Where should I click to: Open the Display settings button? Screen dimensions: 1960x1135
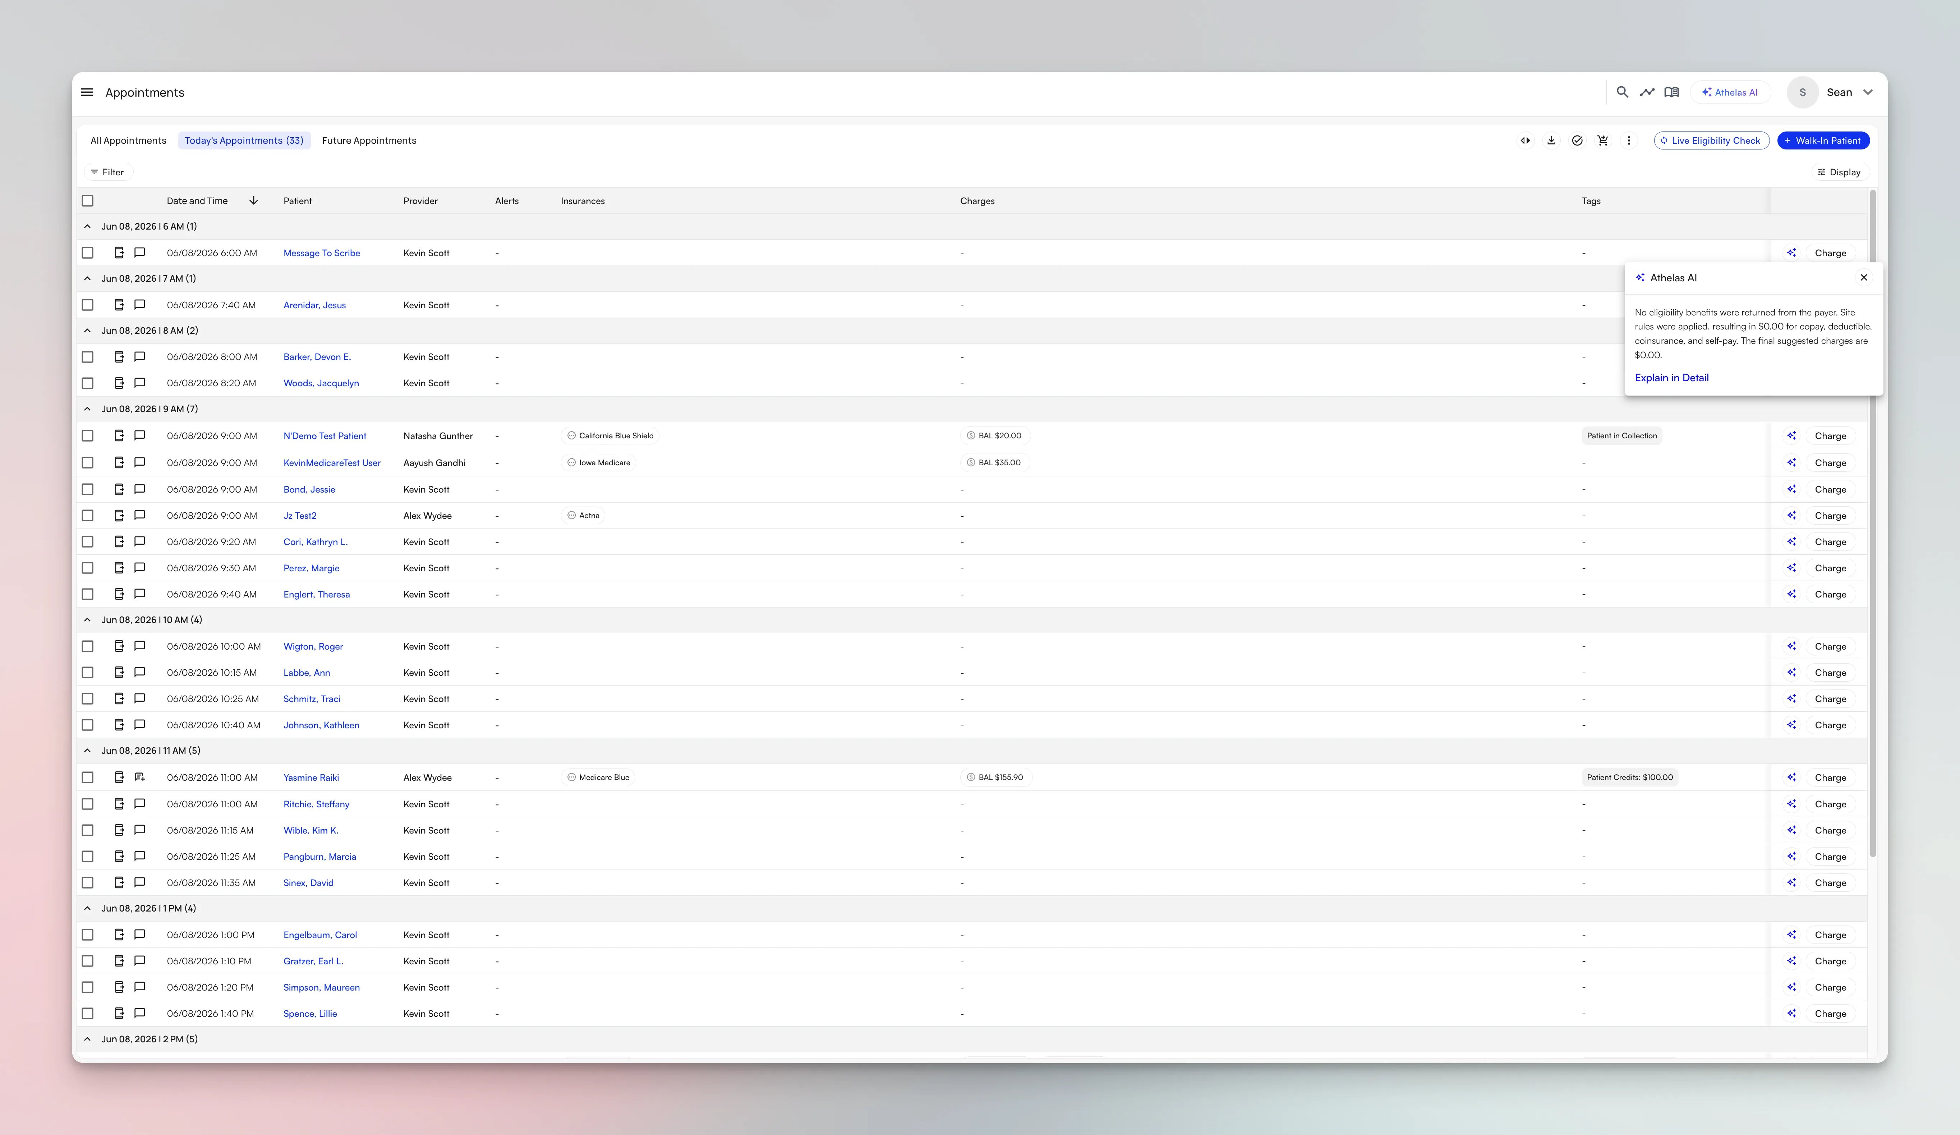[x=1840, y=172]
